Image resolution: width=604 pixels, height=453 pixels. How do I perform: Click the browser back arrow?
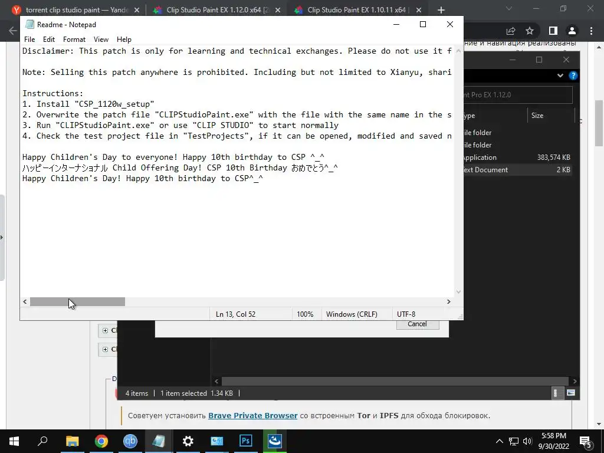click(13, 31)
